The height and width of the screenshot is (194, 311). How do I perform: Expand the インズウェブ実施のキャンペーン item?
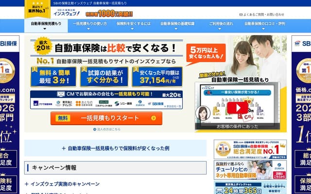point(62,184)
